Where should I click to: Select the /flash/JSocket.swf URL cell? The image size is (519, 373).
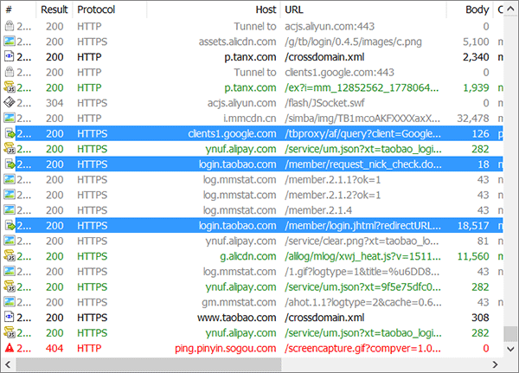click(x=324, y=103)
